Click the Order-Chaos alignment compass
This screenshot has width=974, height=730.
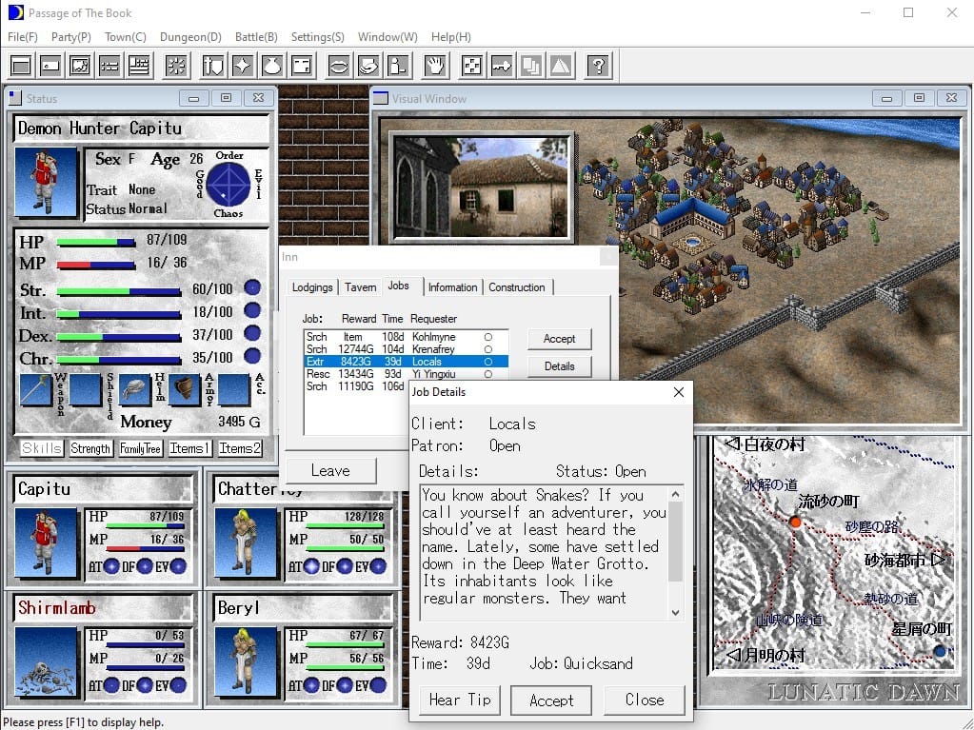(x=229, y=184)
